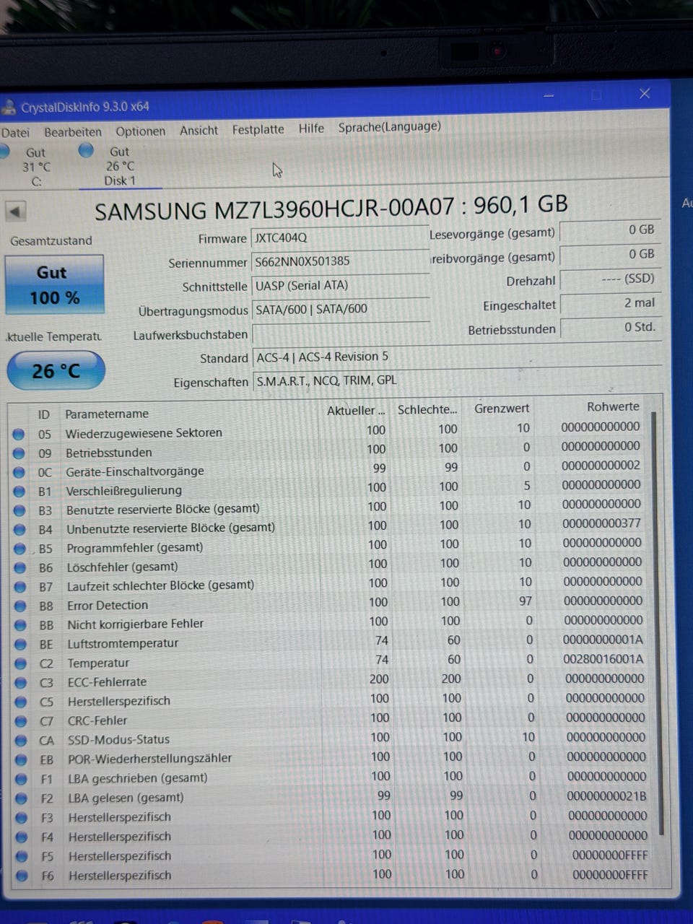Screen dimensions: 693x924
Task: Open the Sprache(Language) menu
Action: coord(389,127)
